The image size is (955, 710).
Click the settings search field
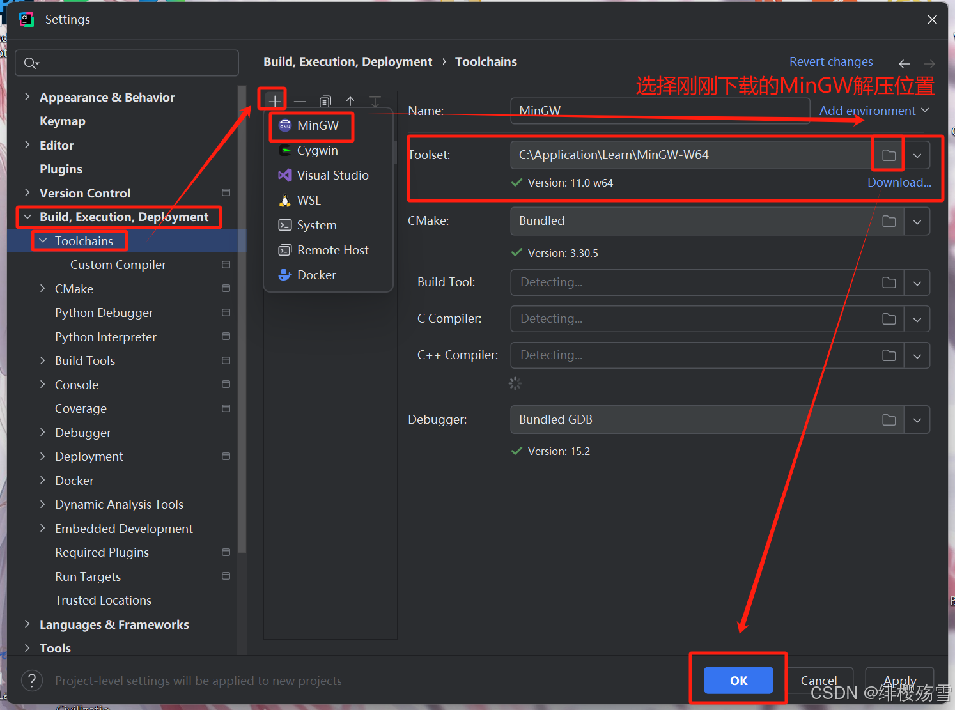click(x=127, y=63)
